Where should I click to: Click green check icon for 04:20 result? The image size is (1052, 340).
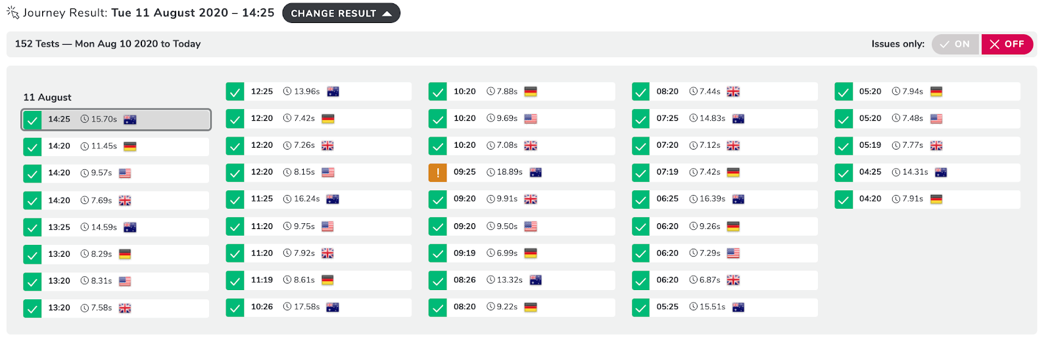coord(844,199)
